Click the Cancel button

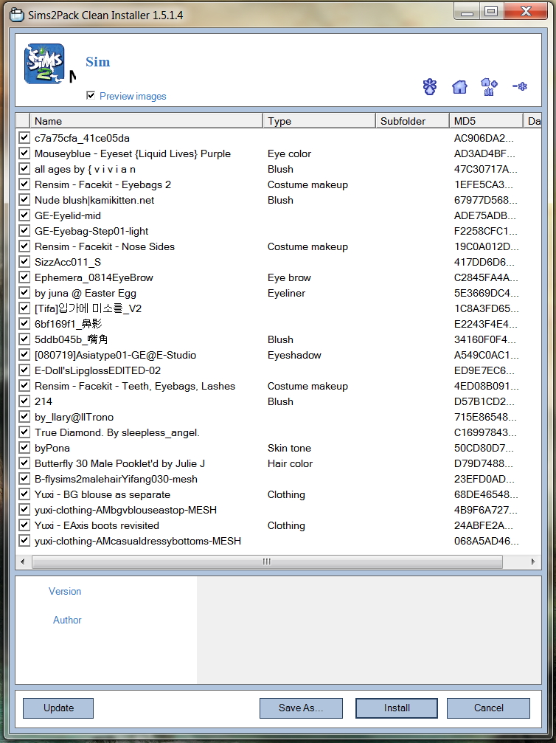[x=488, y=708]
